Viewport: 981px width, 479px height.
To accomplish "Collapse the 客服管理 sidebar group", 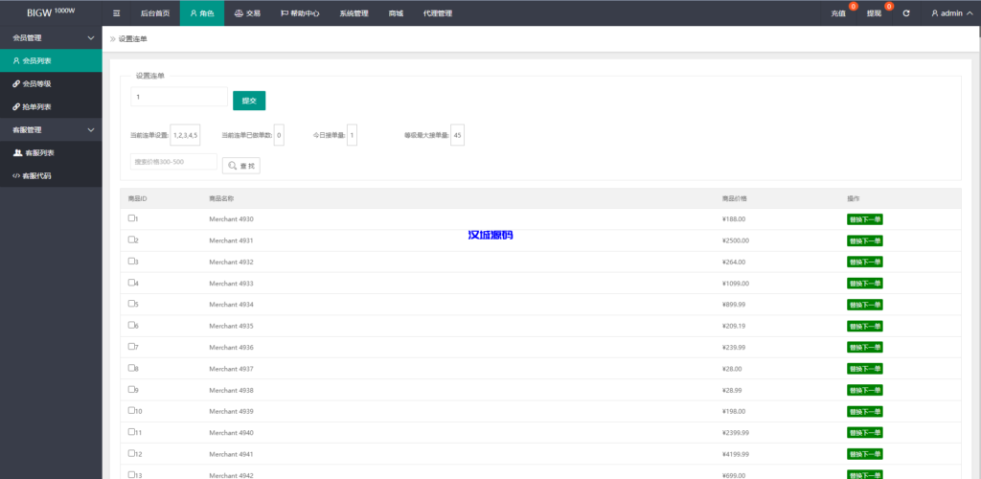I will coord(90,129).
